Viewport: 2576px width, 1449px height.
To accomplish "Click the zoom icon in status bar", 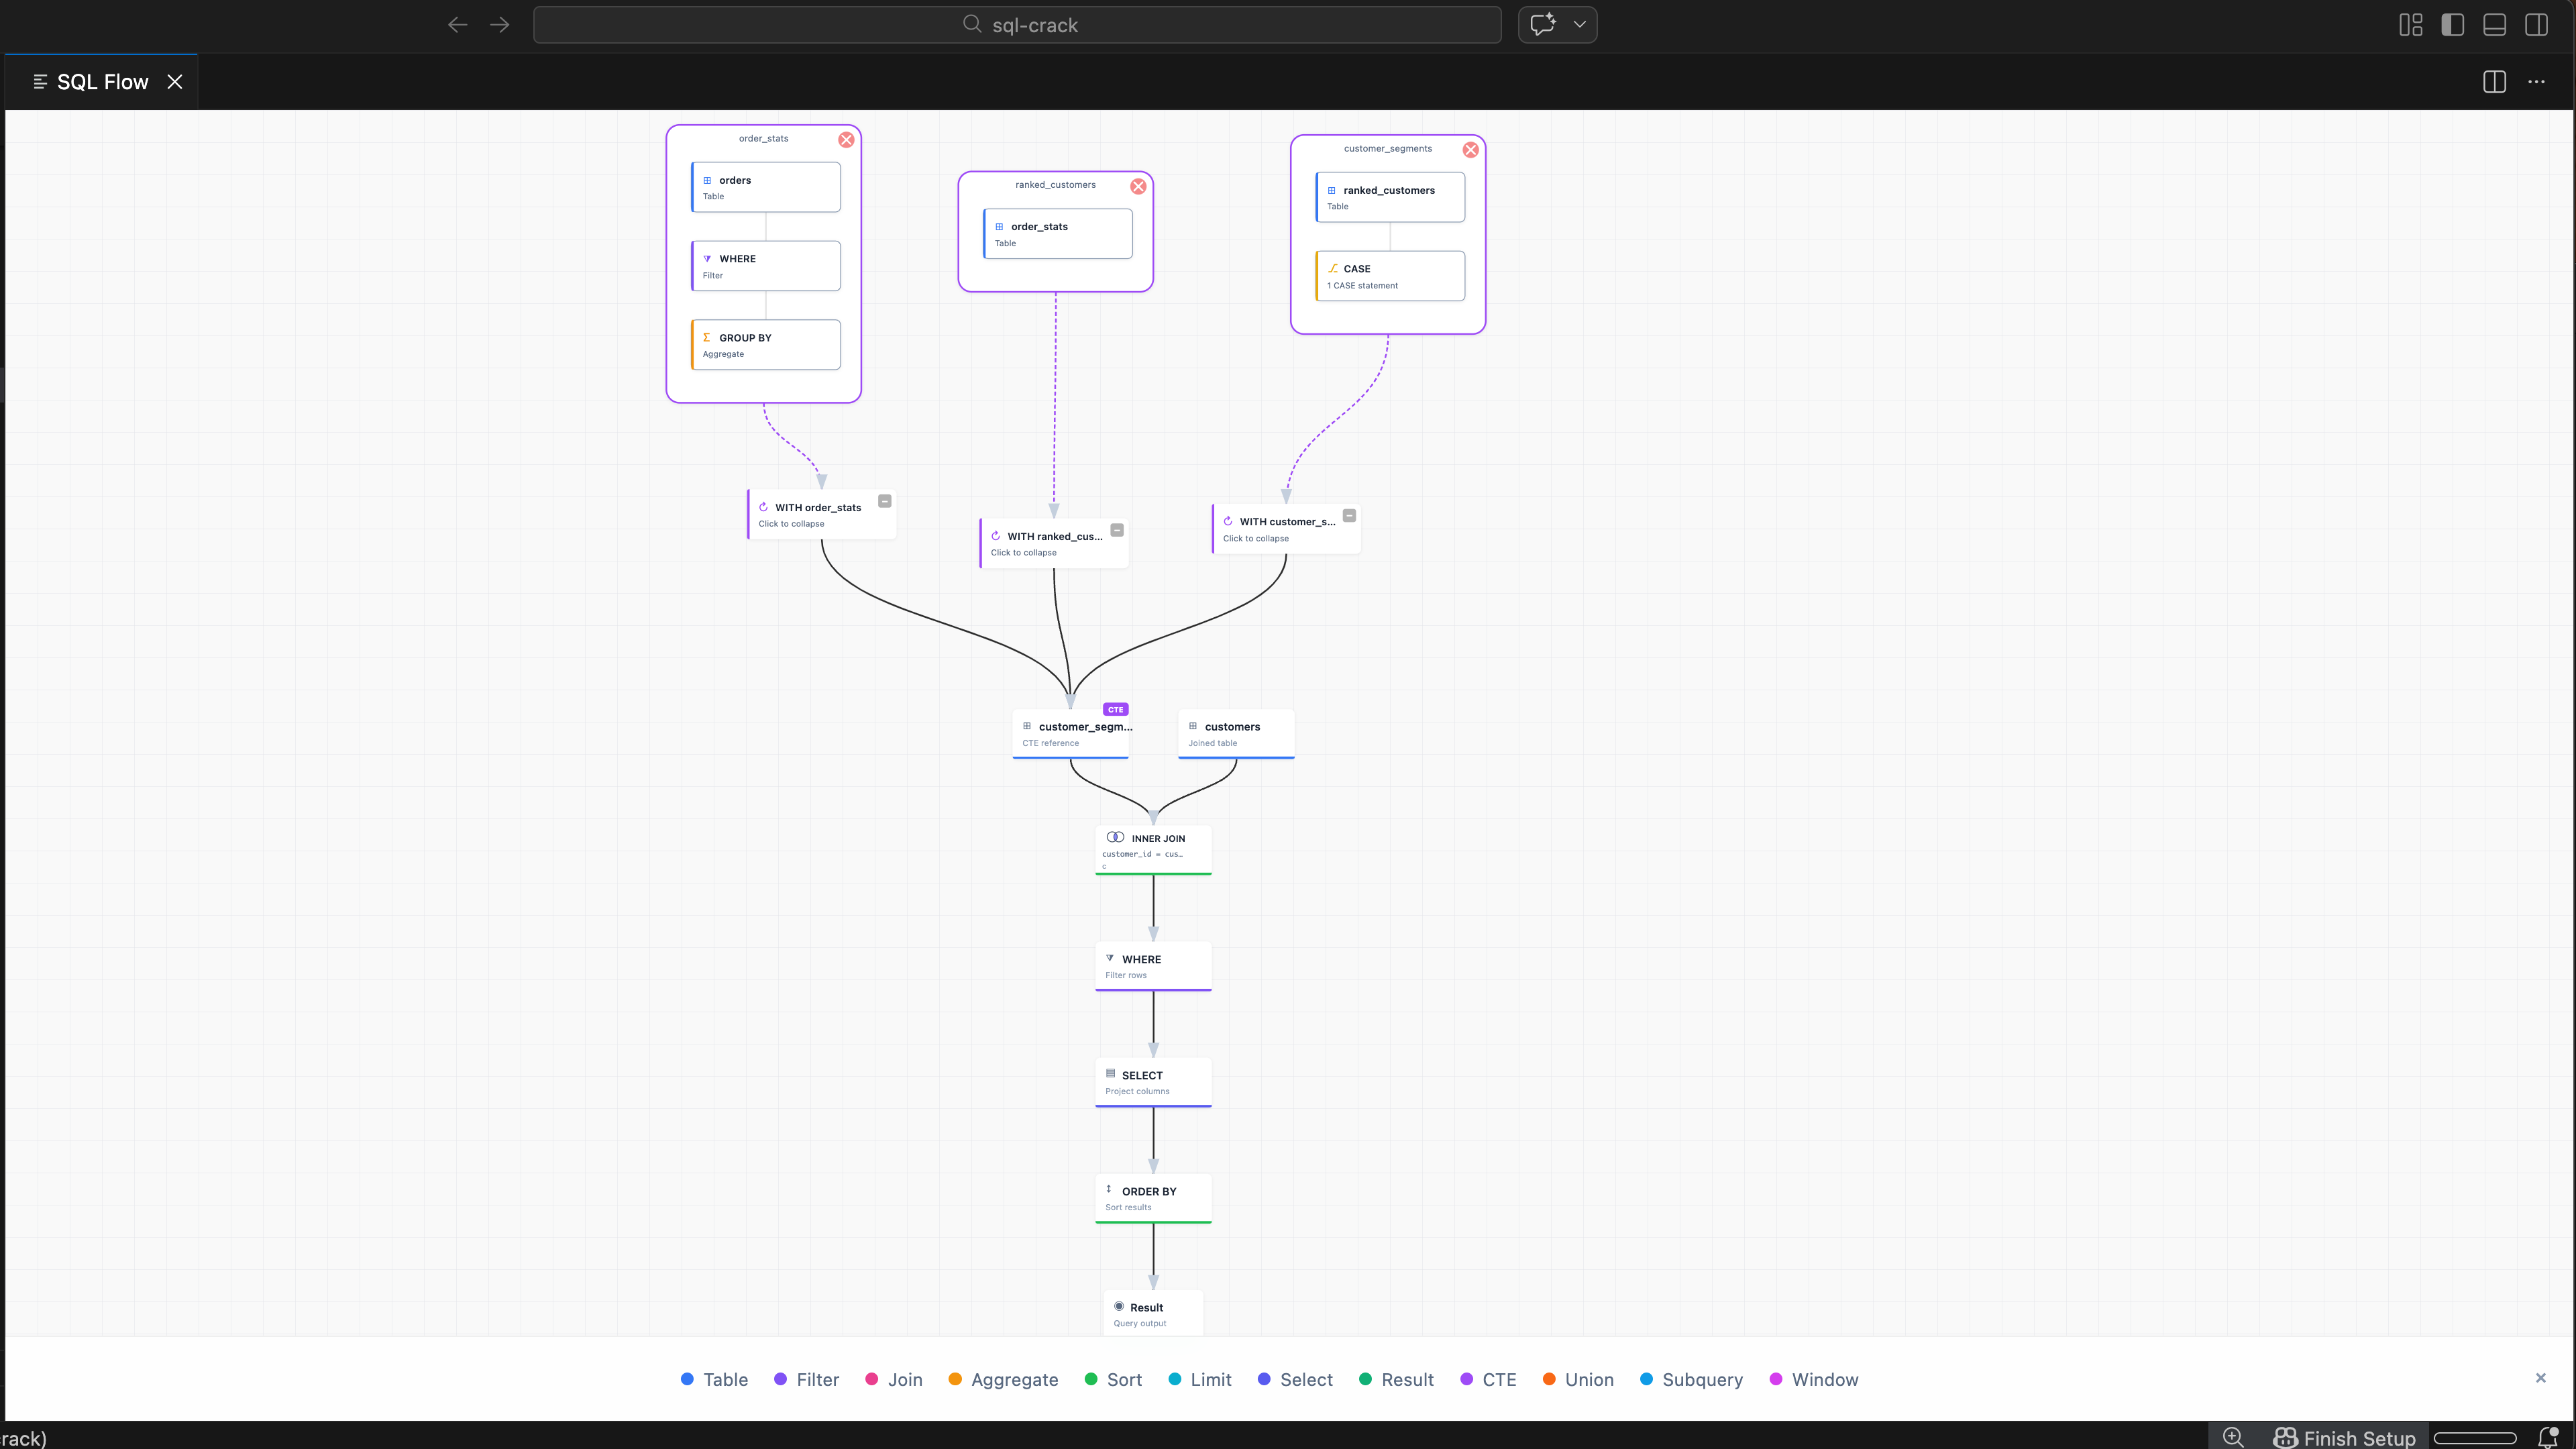I will coord(2232,1437).
